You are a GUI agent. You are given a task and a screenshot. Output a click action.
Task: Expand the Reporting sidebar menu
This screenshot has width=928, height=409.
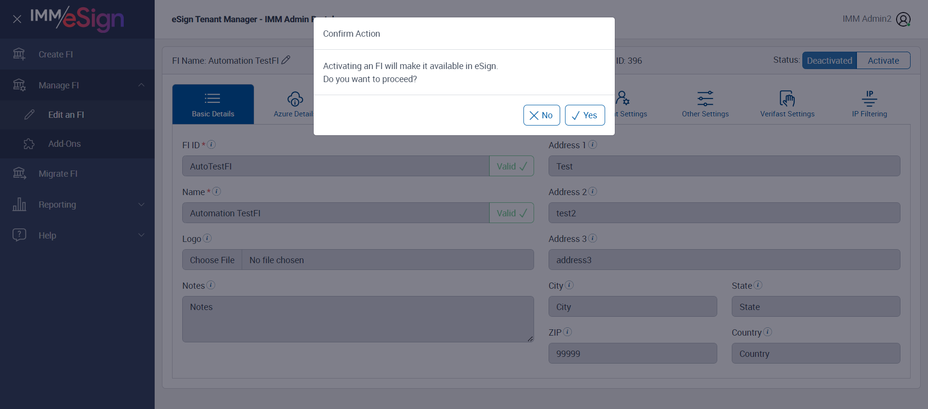141,204
